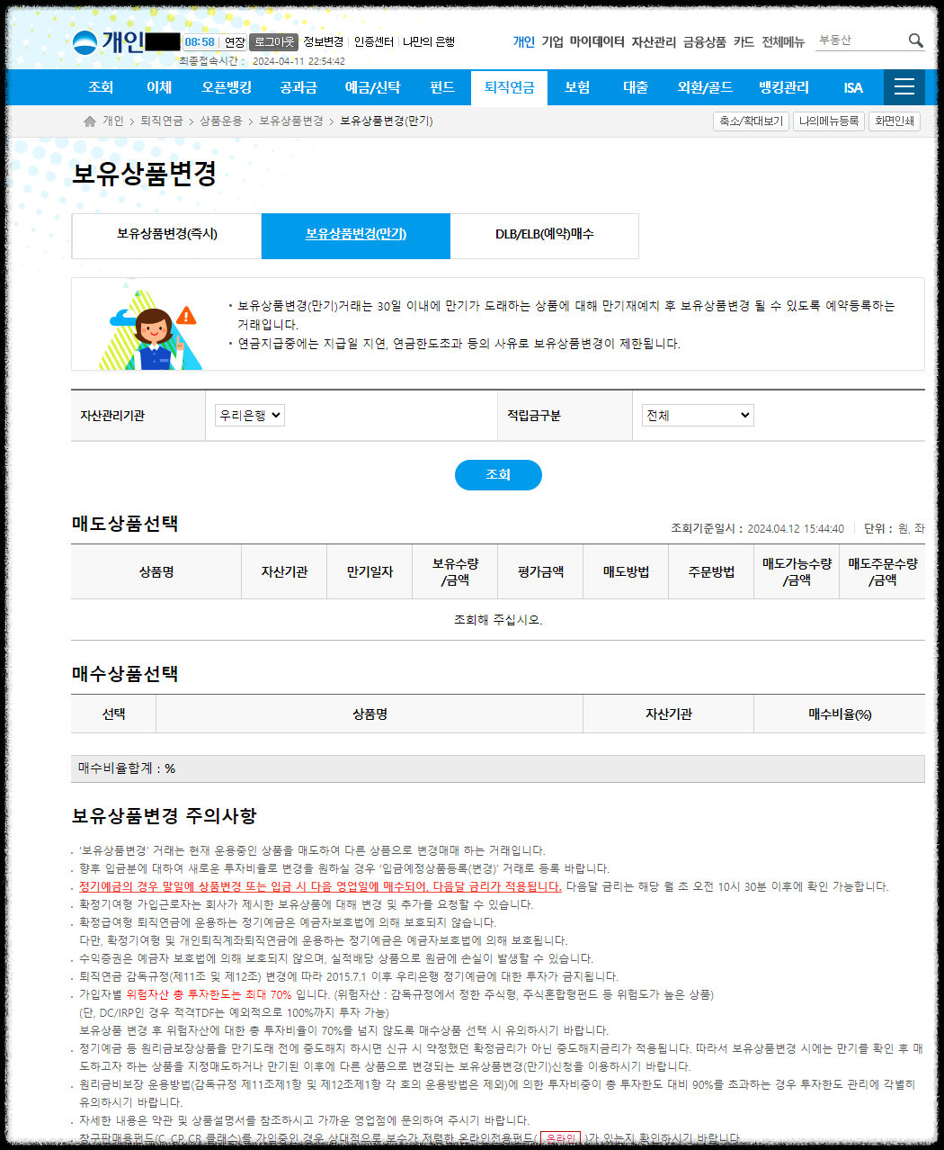
Task: Open 보험 navigation menu
Action: coord(577,87)
